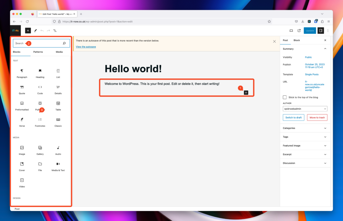The width and height of the screenshot is (343, 221).
Task: Undo the last change
Action: tap(42, 30)
